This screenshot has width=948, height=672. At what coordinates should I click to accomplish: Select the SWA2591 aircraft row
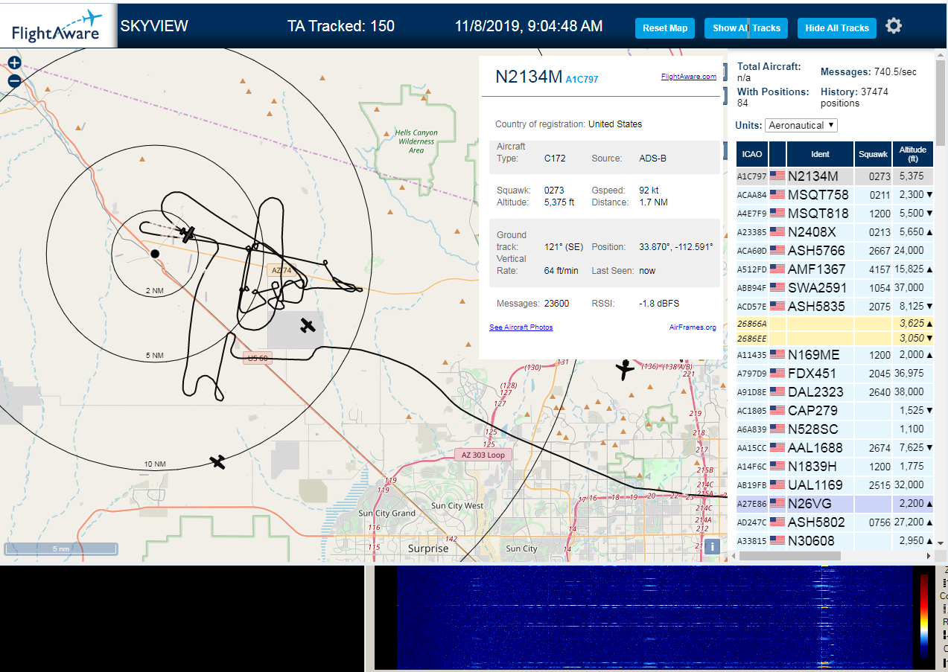tap(835, 288)
